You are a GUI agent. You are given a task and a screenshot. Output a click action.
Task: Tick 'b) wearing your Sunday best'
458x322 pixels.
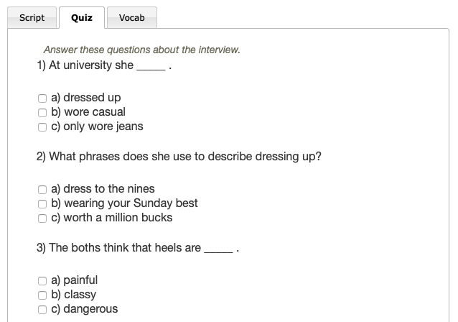coord(42,203)
